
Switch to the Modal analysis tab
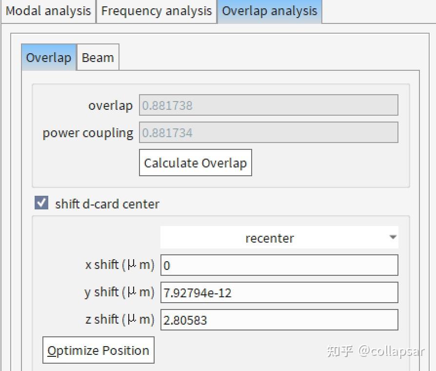pos(48,11)
